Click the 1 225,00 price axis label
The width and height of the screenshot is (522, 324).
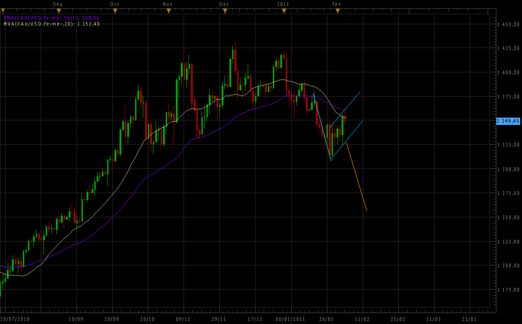click(508, 242)
